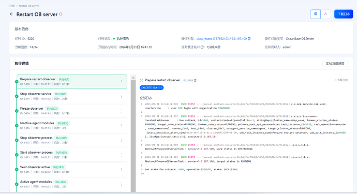Open the 9.9.107.100 server link
The image size is (357, 194).
tap(239, 39)
